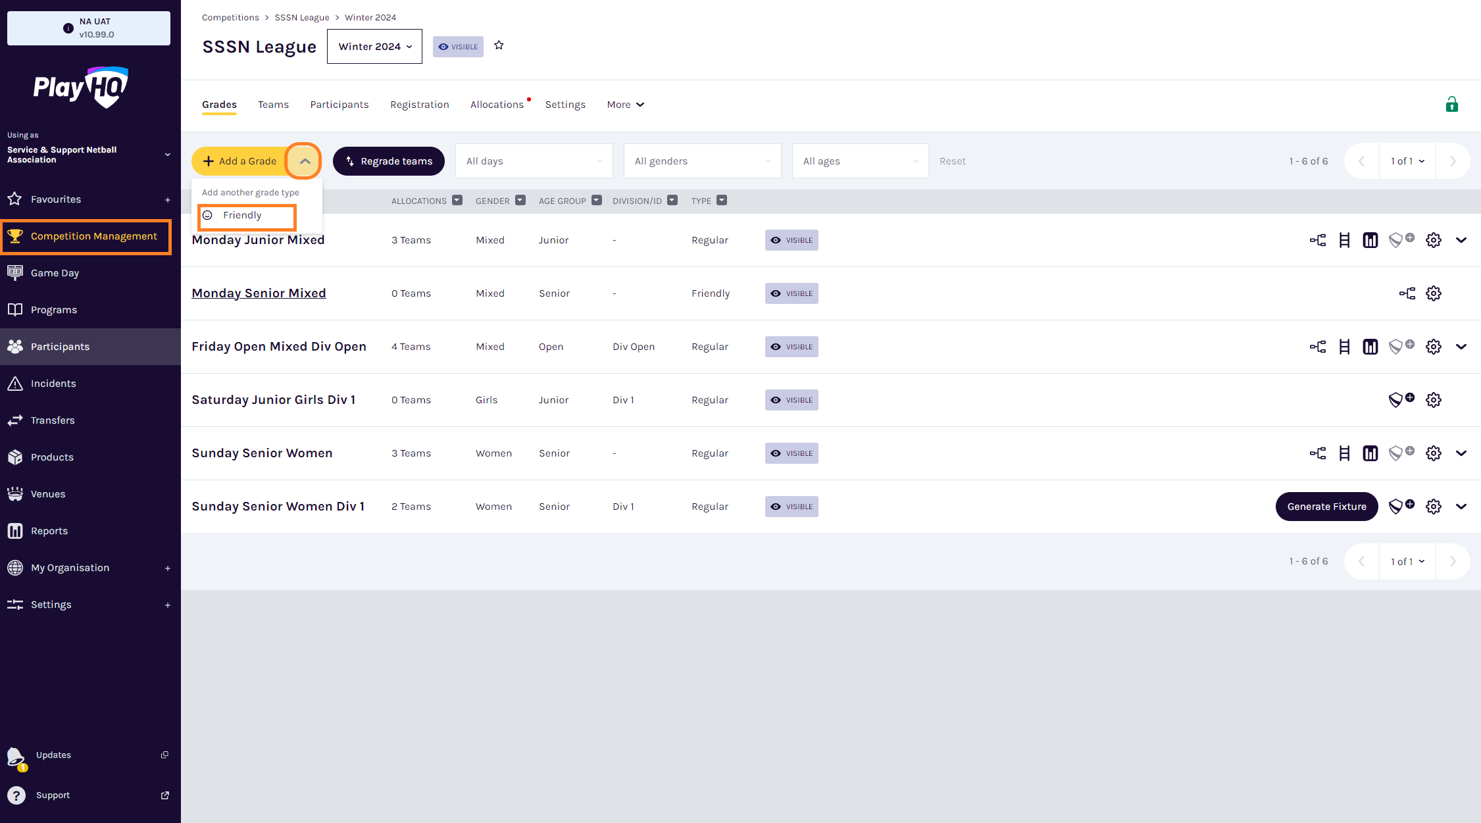Open the All days filter

click(x=534, y=161)
